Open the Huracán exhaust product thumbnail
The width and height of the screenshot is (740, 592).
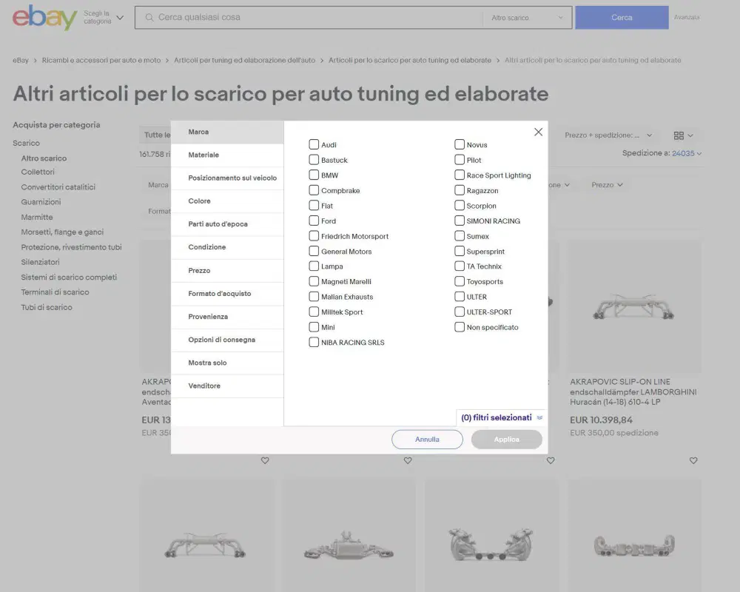point(634,307)
